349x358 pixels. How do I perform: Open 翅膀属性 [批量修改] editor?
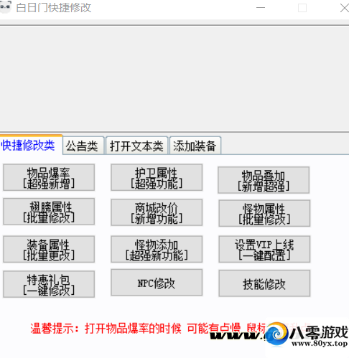pos(49,212)
